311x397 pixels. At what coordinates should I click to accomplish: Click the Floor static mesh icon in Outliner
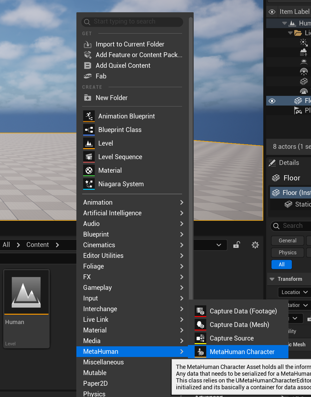coord(298,101)
